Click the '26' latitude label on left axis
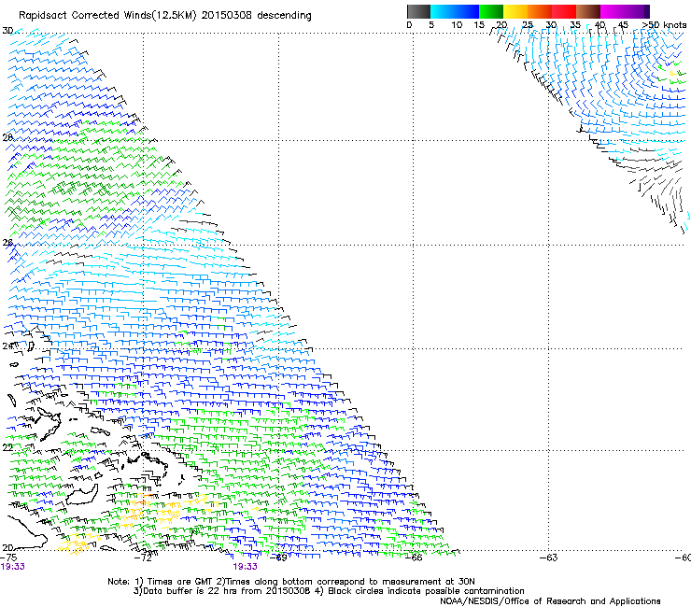This screenshot has height=607, width=691. pyautogui.click(x=7, y=243)
